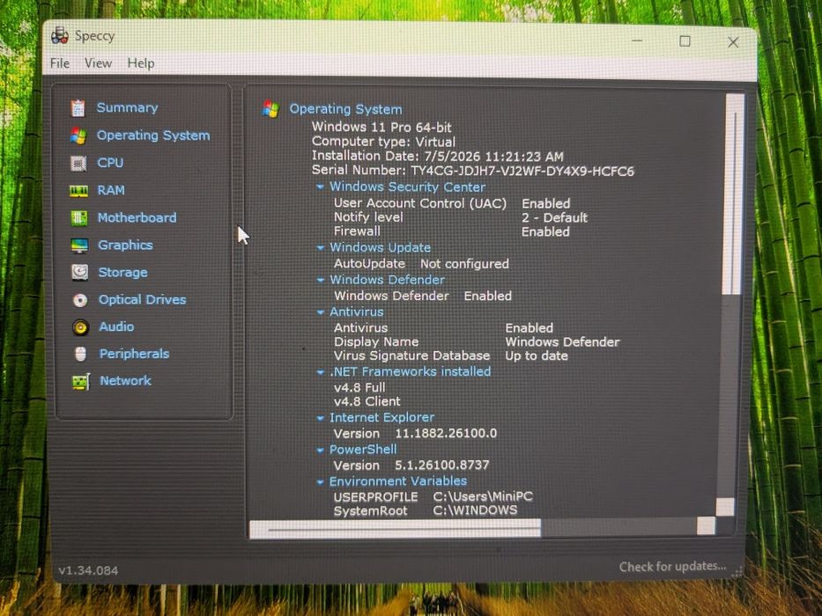Collapse the Windows Update group
The width and height of the screenshot is (822, 616).
(321, 248)
